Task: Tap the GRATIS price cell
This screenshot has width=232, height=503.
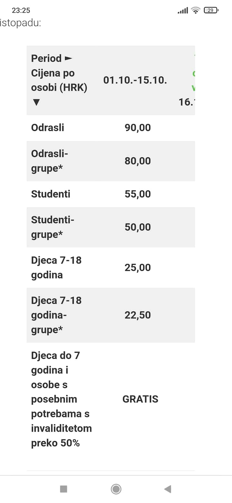Action: pos(140,399)
